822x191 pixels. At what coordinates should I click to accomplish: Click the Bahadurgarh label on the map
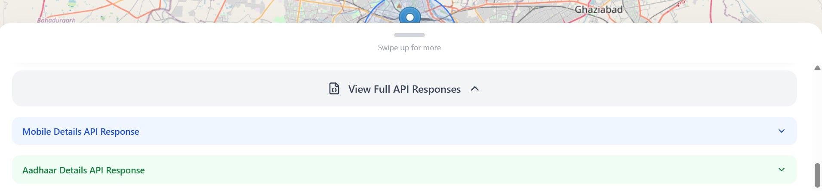coord(56,20)
